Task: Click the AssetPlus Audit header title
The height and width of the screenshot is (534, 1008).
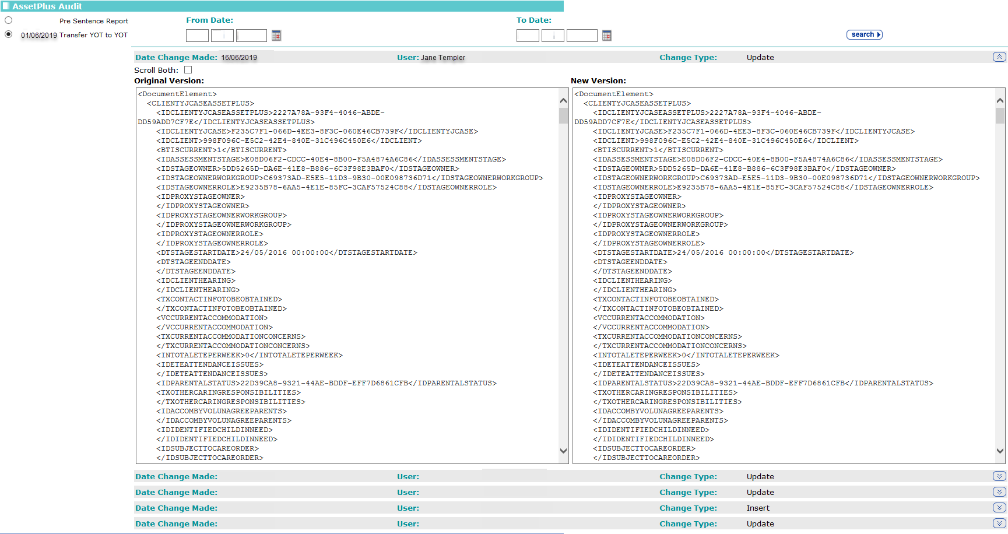Action: (x=47, y=6)
